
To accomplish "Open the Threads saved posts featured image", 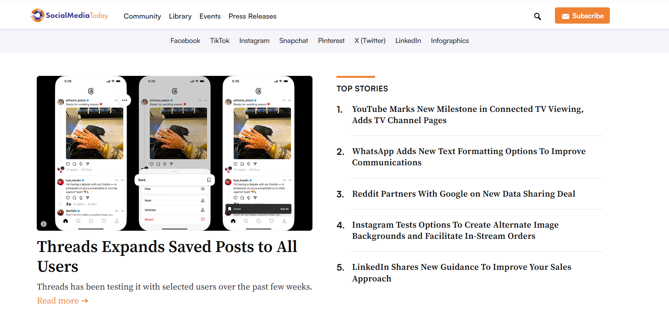I will 174,153.
